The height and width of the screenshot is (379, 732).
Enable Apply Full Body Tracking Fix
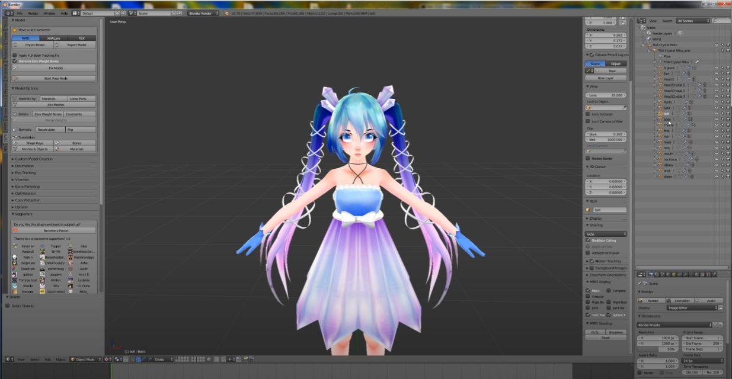15,55
